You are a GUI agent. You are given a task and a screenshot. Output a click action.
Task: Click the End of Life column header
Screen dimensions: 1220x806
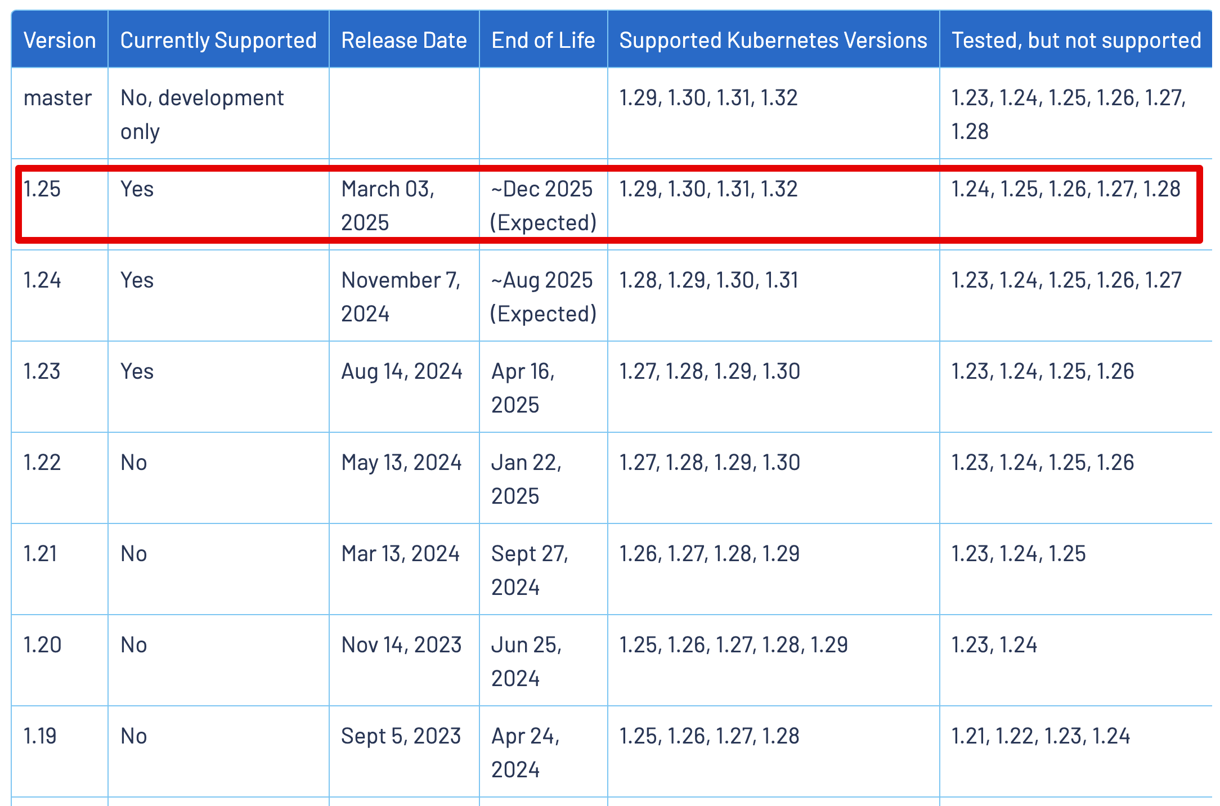(x=543, y=41)
